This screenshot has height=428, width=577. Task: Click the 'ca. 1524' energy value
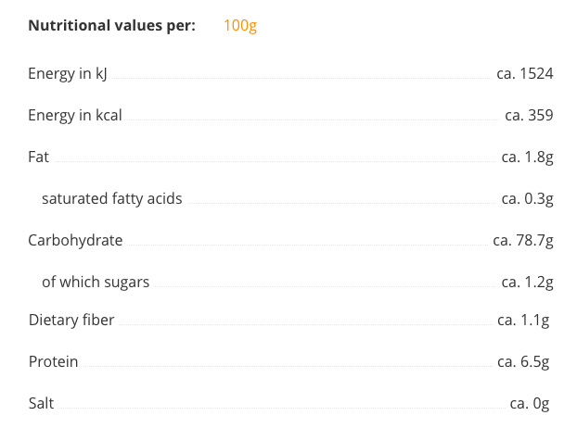(525, 74)
